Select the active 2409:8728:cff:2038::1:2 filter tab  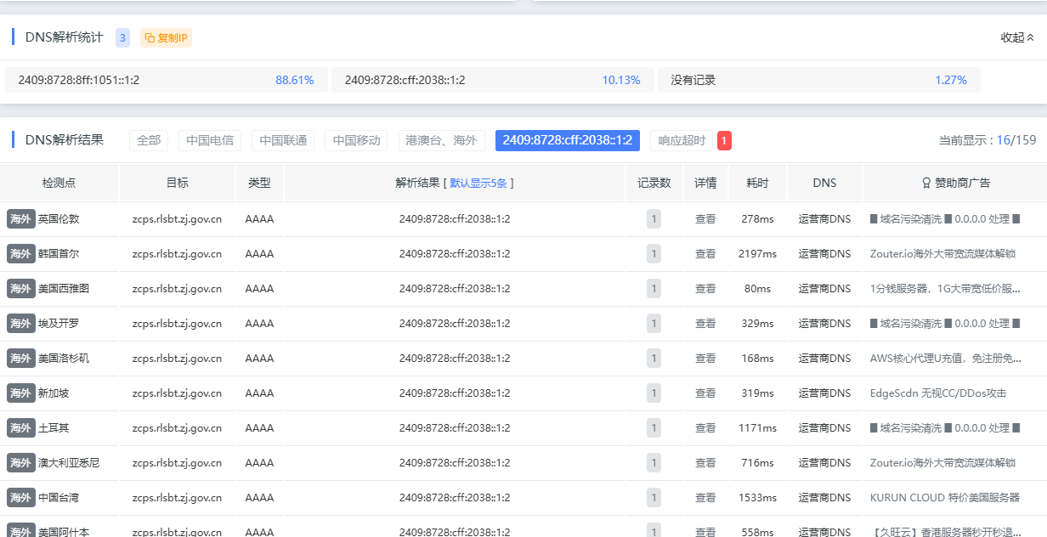(568, 140)
